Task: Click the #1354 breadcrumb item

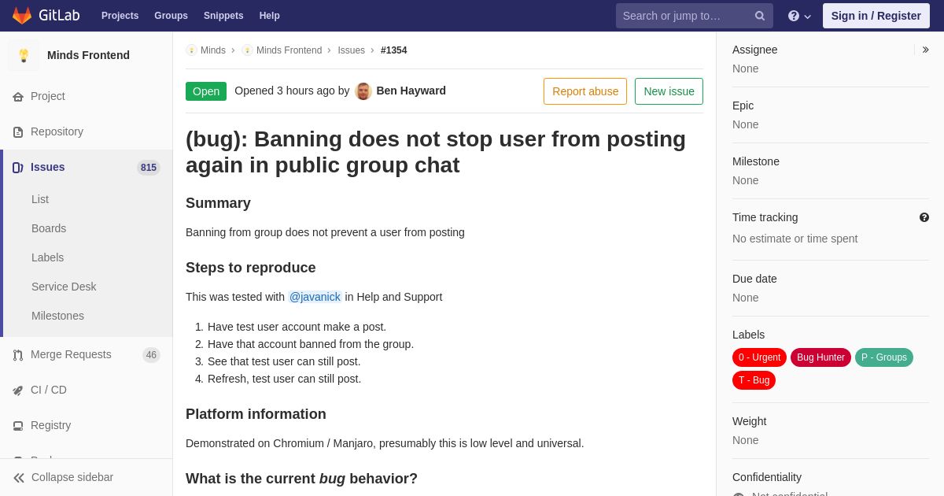Action: point(394,50)
